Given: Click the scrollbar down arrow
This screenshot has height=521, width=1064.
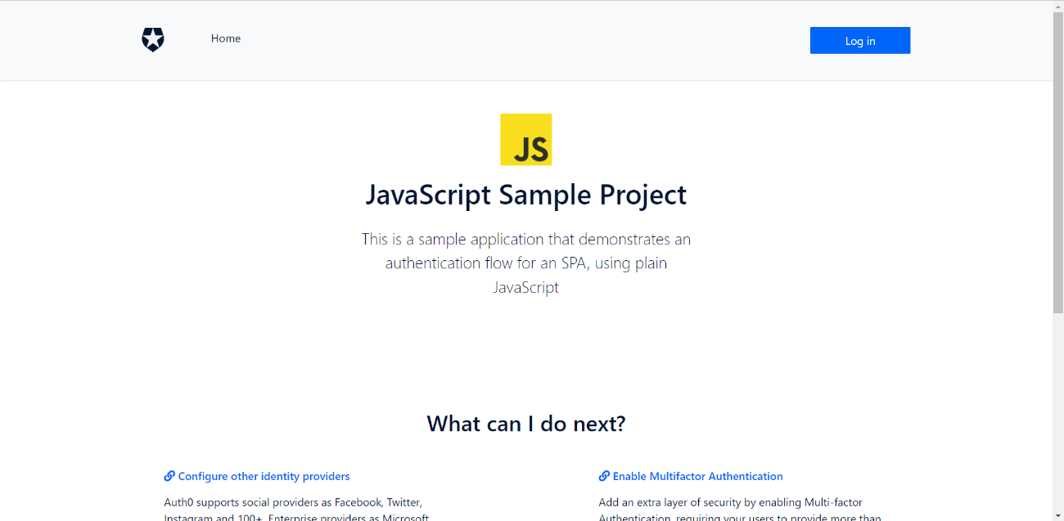Looking at the screenshot, I should coord(1057,514).
